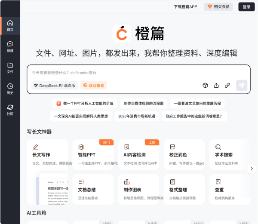Select suggestion 一图看清文艺复兴的发展历程
The width and height of the screenshot is (258, 224).
(197, 103)
